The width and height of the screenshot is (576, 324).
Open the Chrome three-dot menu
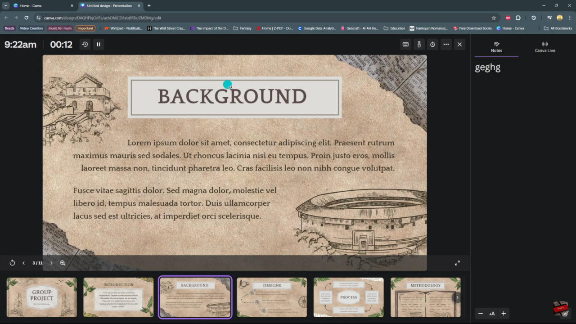click(x=570, y=18)
